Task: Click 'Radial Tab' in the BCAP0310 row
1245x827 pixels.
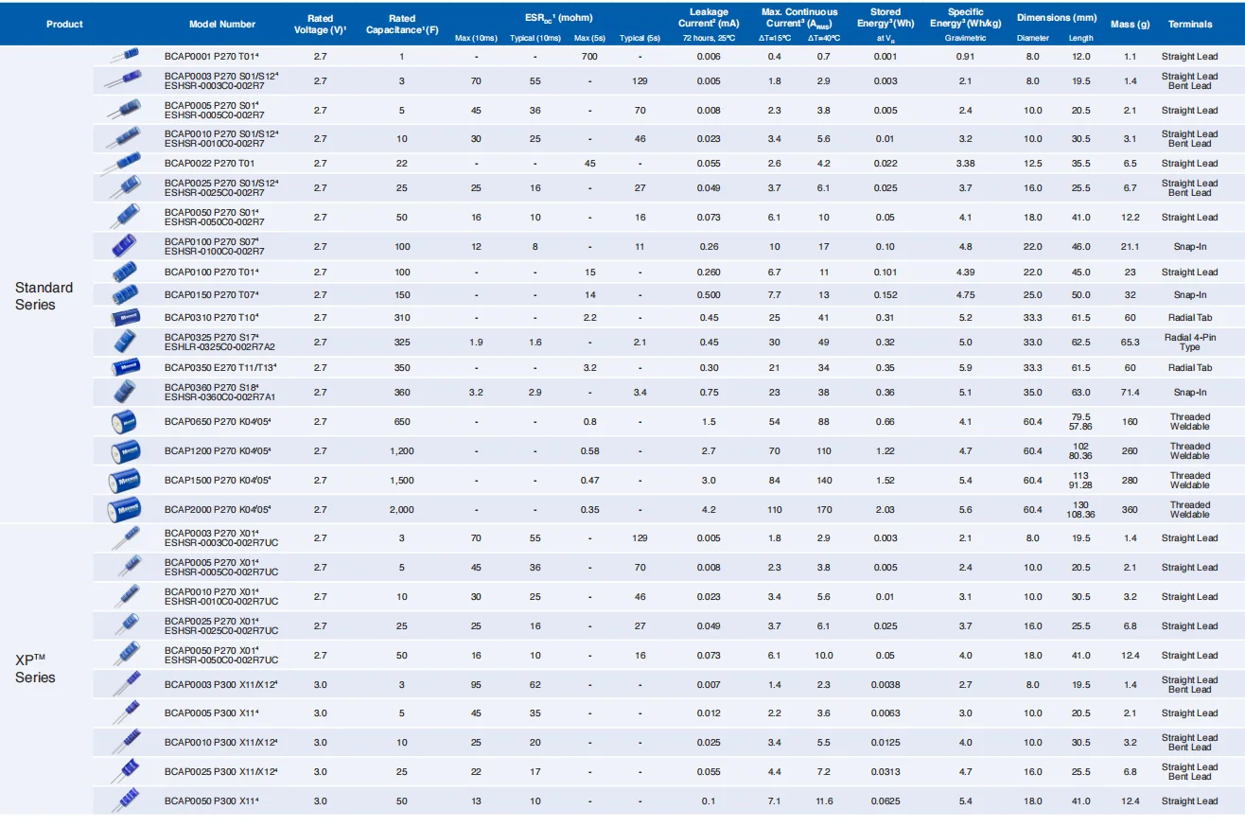Action: click(x=1190, y=318)
